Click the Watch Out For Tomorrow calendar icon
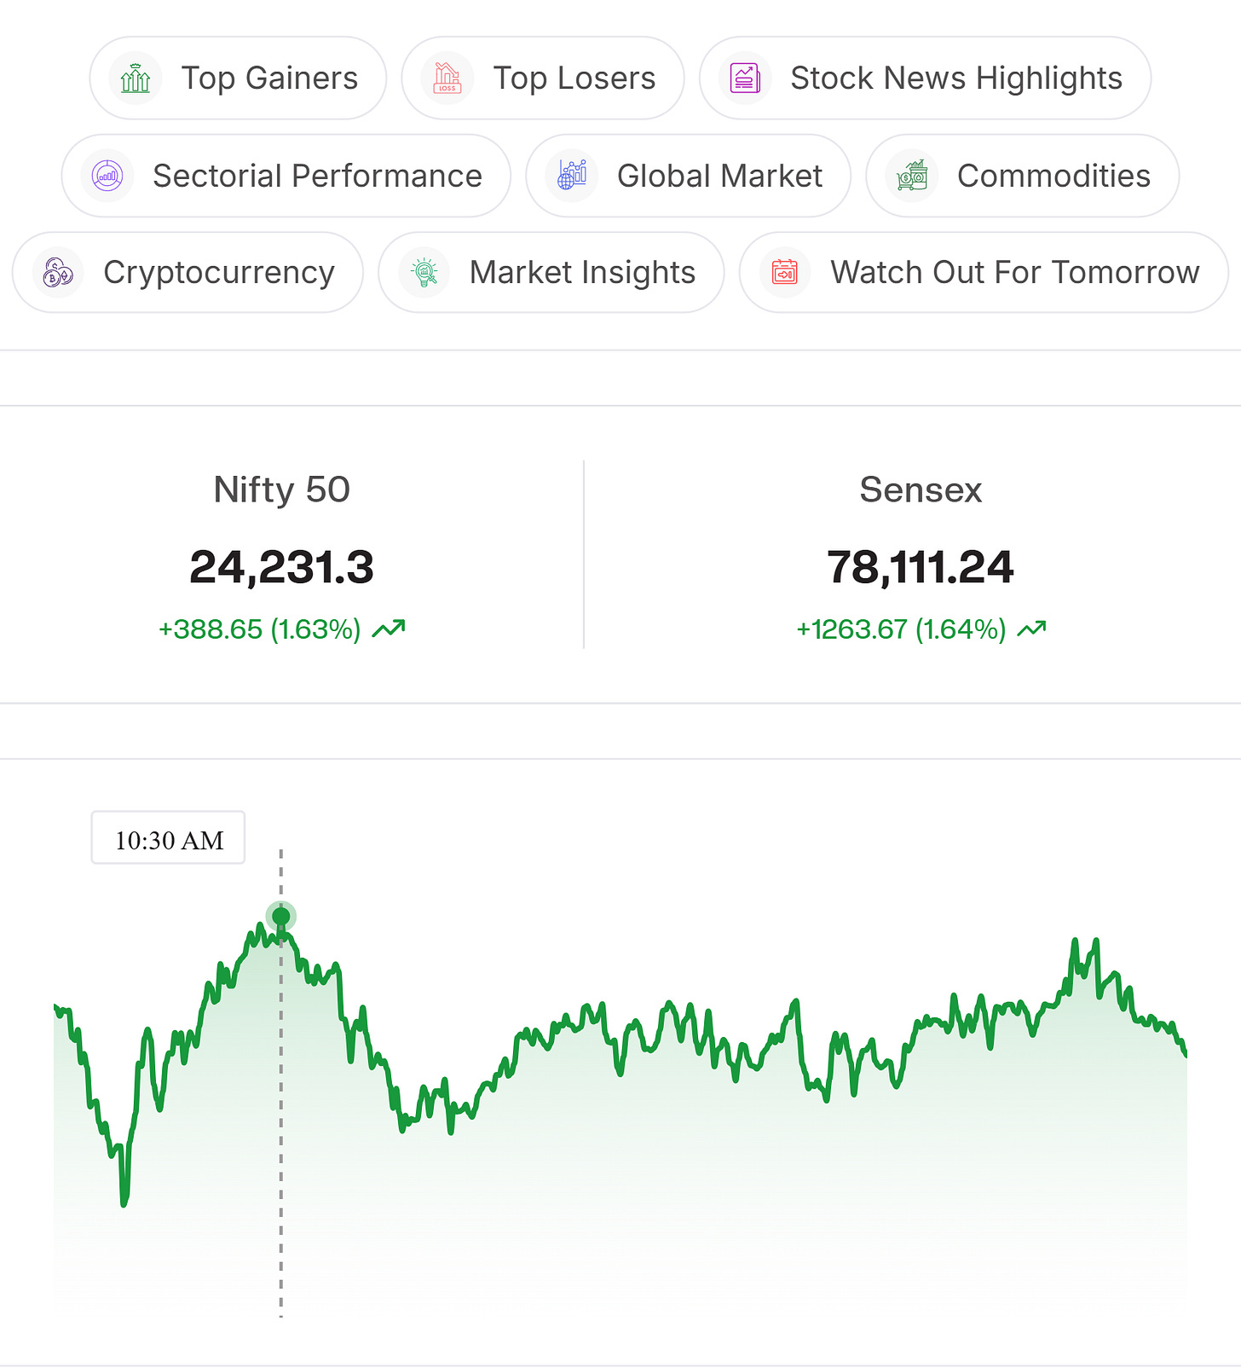1241x1367 pixels. pos(785,273)
